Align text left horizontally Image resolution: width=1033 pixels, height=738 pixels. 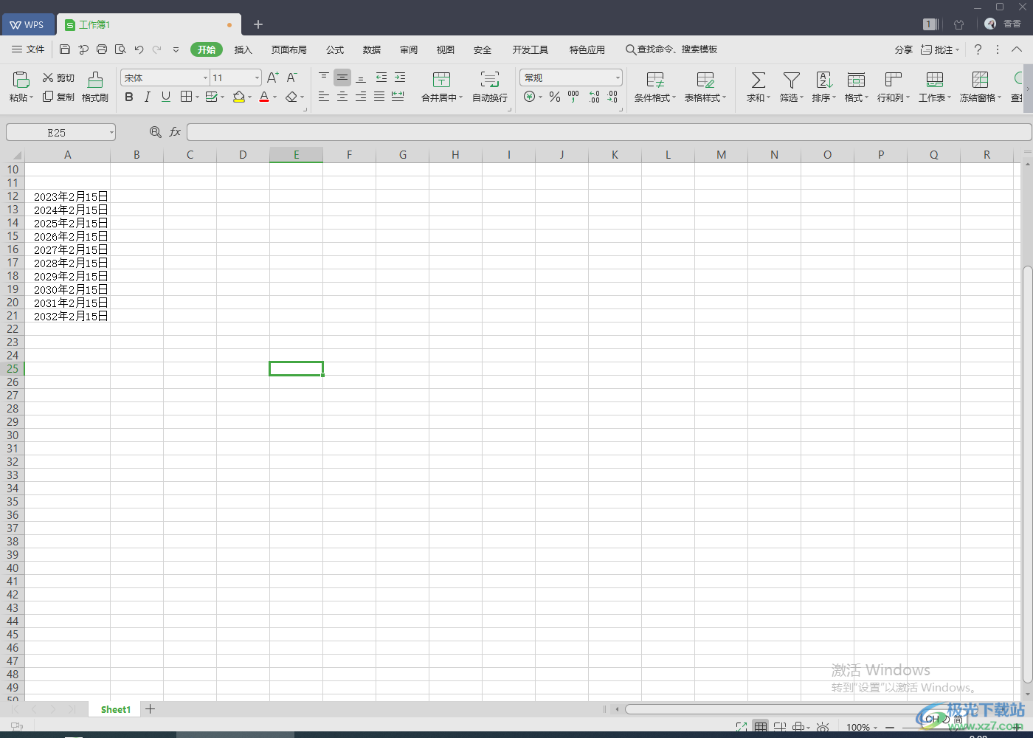click(x=324, y=97)
